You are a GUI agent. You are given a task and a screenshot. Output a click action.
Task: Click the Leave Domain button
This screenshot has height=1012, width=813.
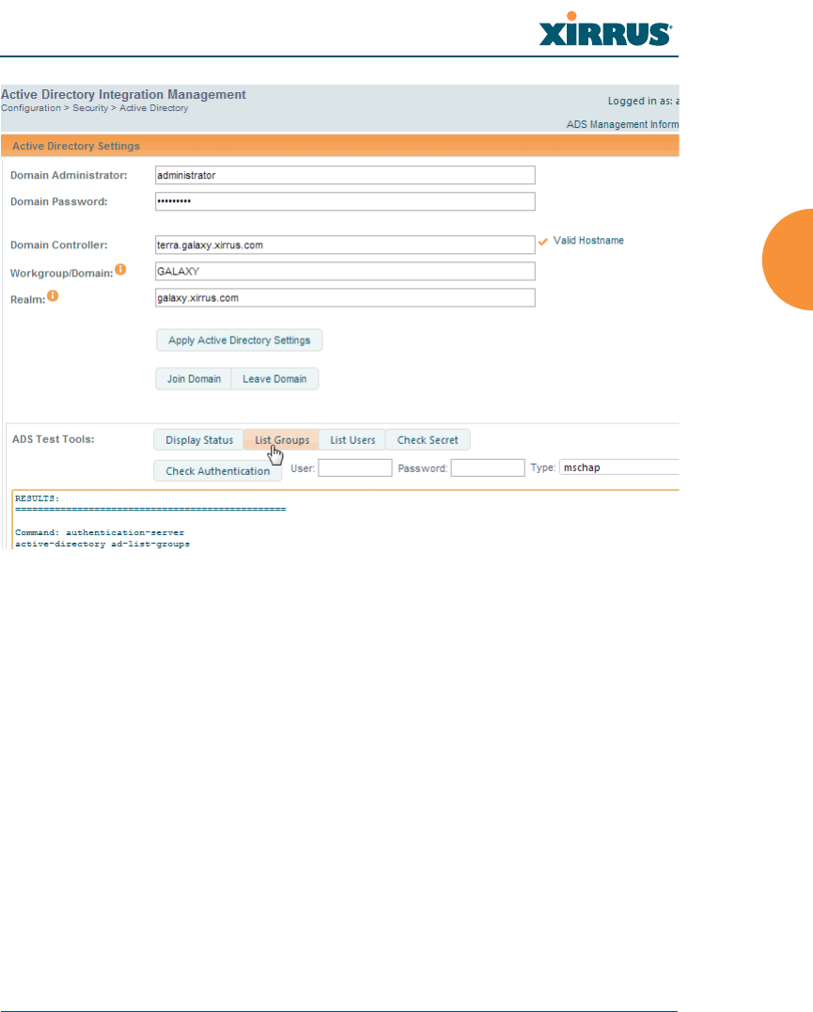click(274, 379)
